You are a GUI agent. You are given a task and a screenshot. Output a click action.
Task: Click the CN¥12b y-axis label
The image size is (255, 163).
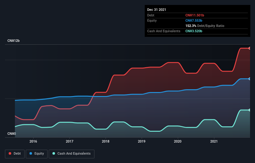(13, 41)
